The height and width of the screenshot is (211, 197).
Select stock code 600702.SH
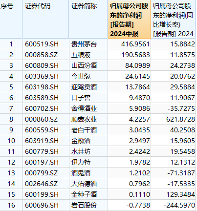pos(42,108)
